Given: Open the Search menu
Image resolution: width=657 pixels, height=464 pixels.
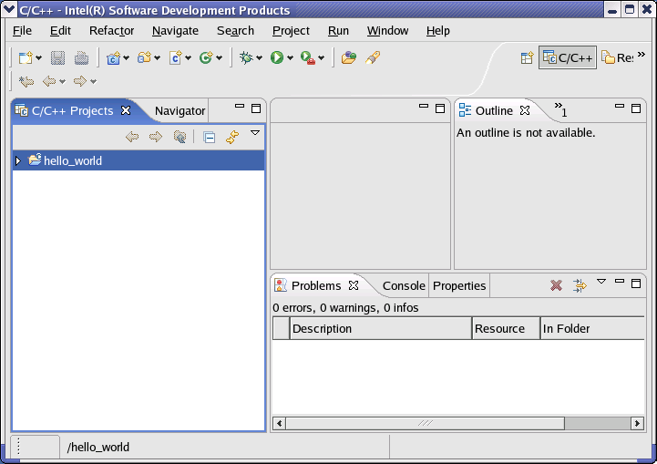Looking at the screenshot, I should [235, 31].
